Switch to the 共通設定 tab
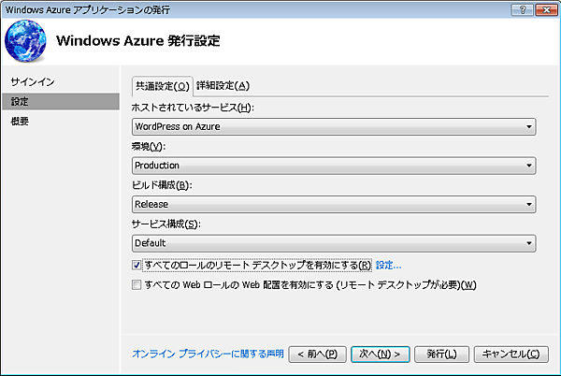 162,86
